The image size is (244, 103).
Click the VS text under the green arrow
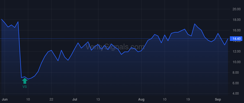click(x=25, y=87)
